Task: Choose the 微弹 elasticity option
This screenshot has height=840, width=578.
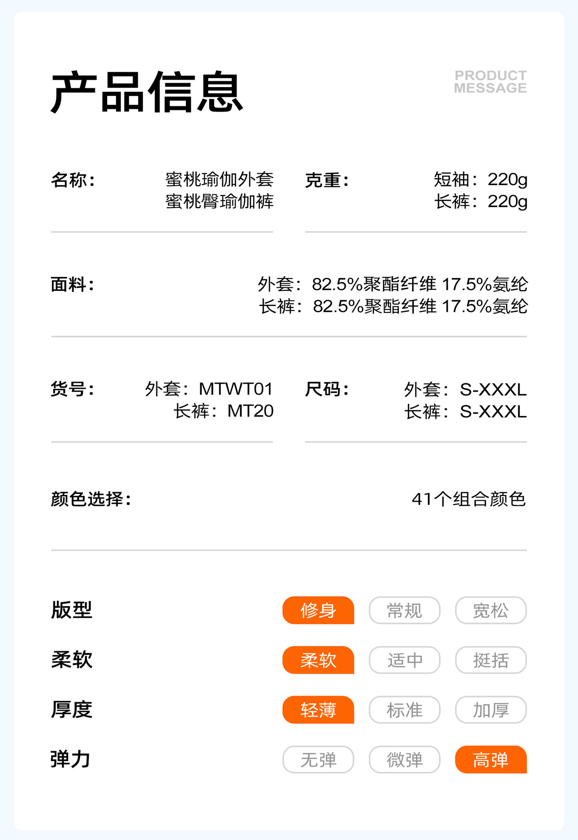Action: tap(404, 760)
